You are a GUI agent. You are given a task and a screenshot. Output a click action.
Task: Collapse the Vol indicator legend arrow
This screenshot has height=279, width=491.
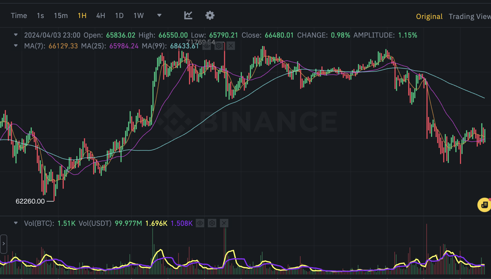click(16, 223)
